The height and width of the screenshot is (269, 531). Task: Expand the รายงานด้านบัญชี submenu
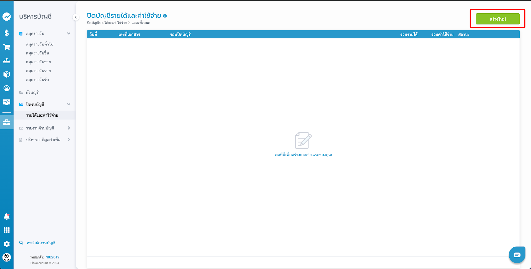[69, 128]
